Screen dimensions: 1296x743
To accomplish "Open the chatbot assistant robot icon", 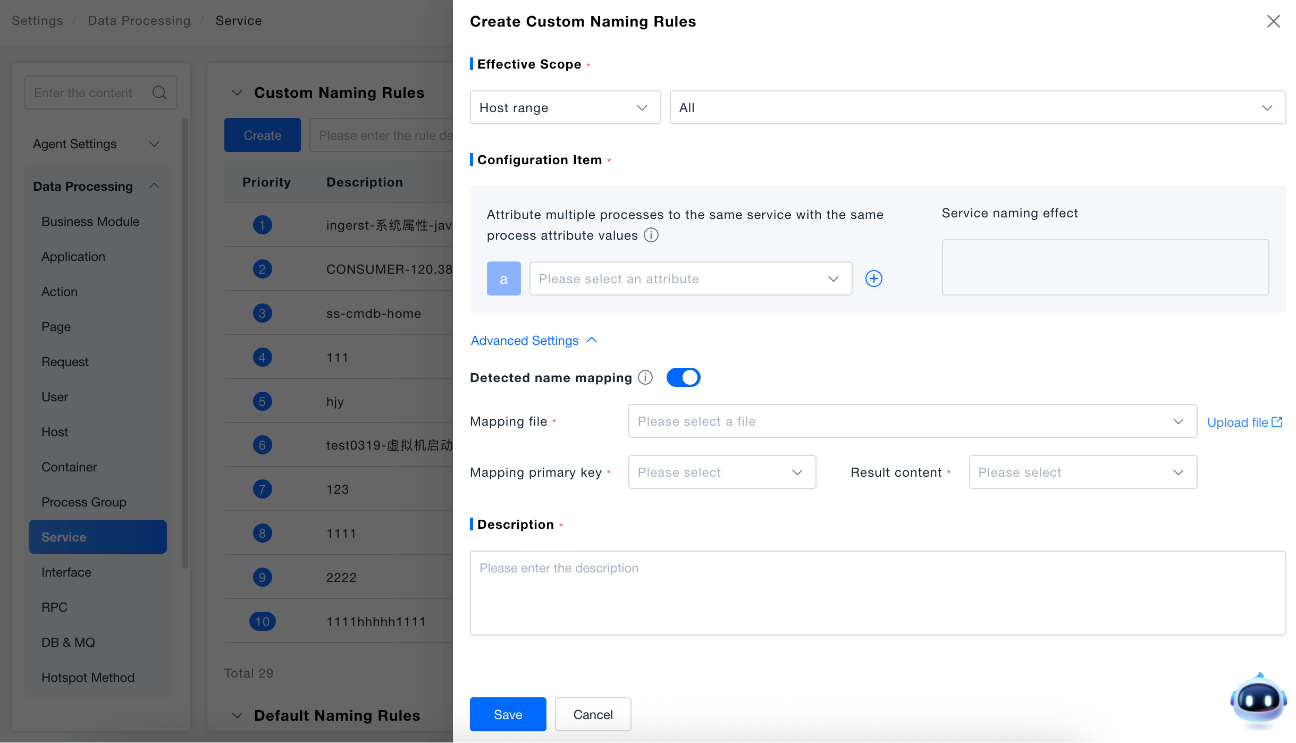I will pos(1258,700).
